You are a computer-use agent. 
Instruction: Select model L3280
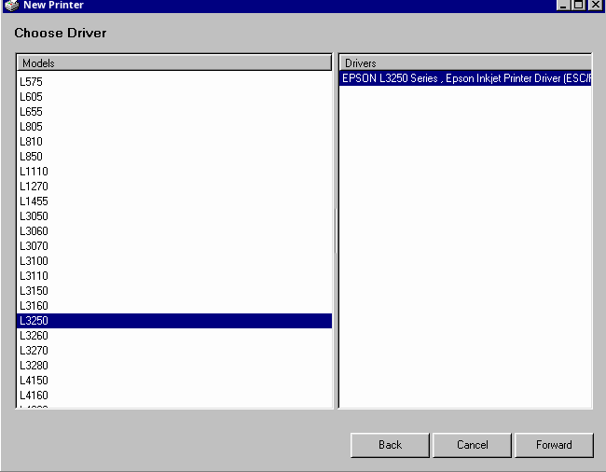coord(174,366)
